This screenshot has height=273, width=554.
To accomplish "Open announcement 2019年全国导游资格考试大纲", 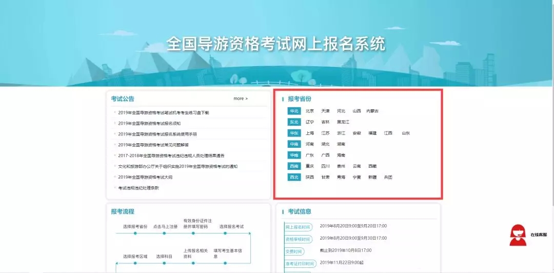I will pyautogui.click(x=145, y=177).
